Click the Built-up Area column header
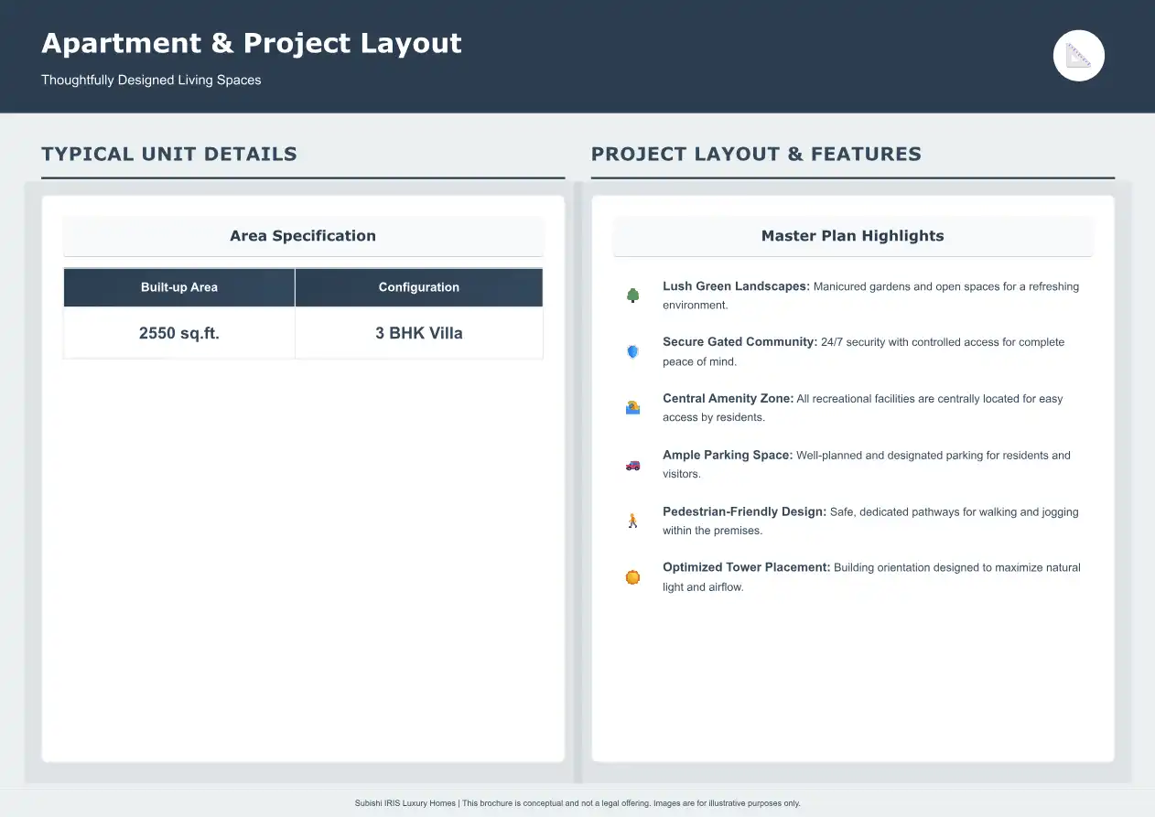The width and height of the screenshot is (1155, 817). 179,287
